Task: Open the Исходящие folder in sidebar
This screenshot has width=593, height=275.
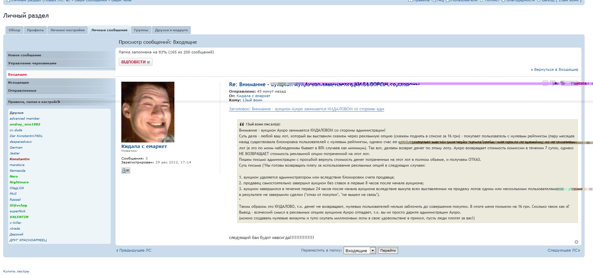Action: click(x=19, y=83)
